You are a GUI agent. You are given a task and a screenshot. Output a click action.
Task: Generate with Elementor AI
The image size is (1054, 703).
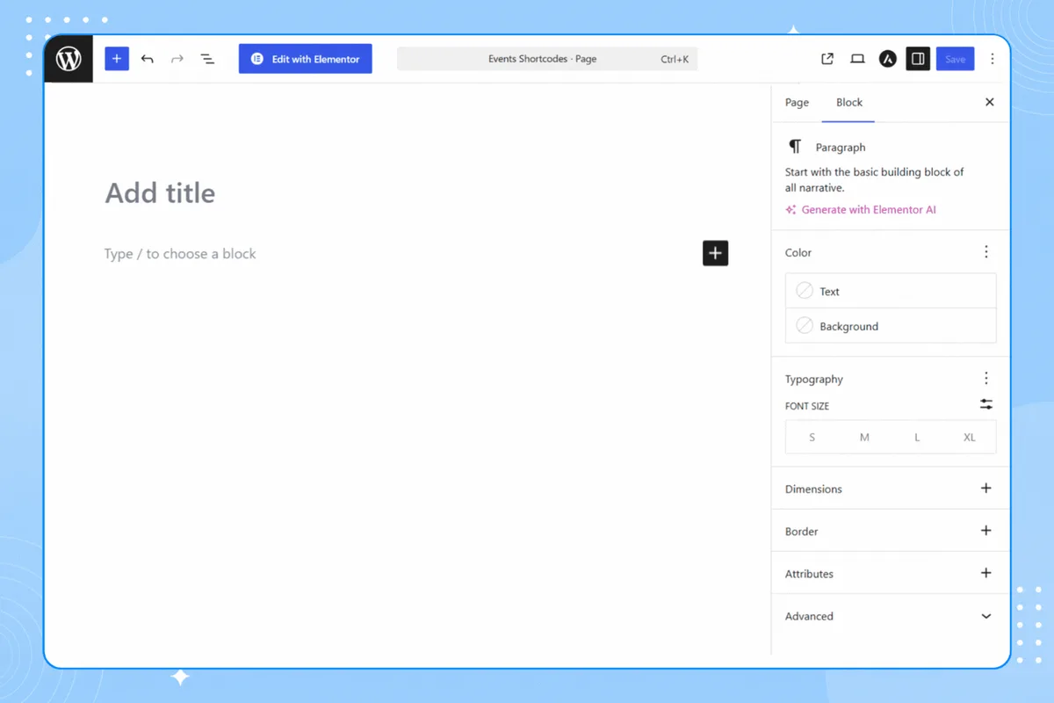point(862,210)
